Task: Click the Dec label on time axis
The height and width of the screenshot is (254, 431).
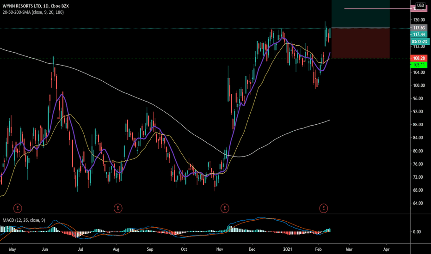Action: point(252,249)
